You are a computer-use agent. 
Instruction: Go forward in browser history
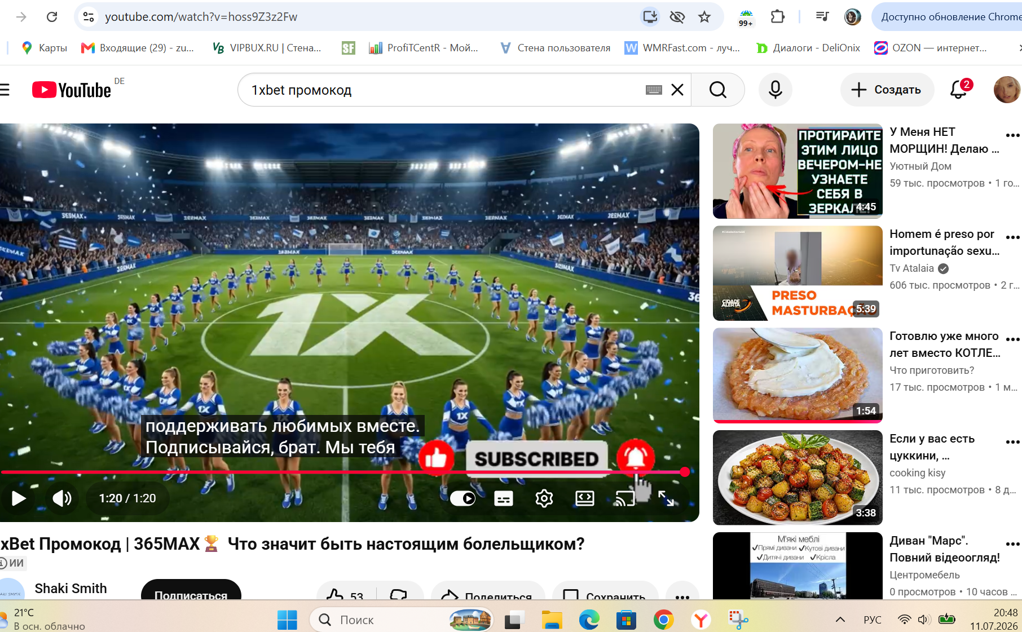tap(21, 17)
